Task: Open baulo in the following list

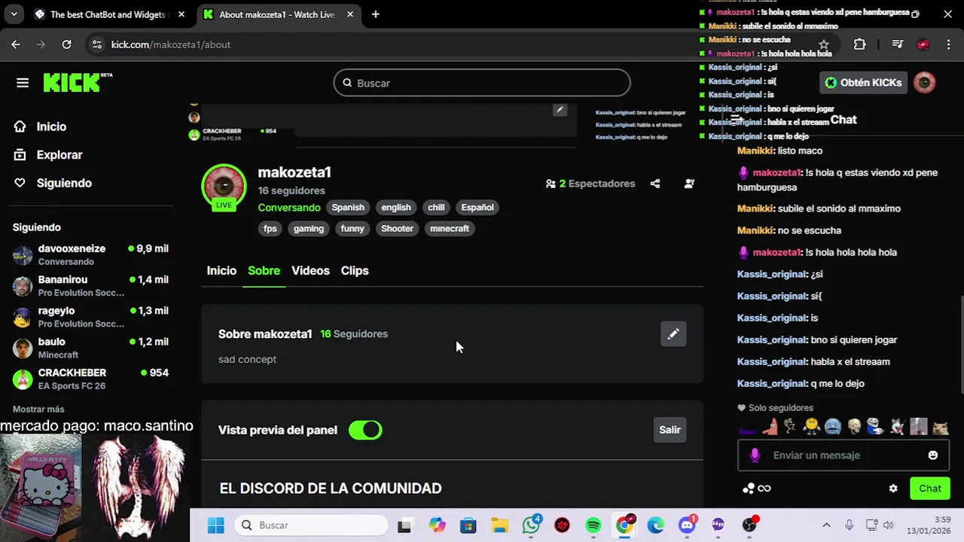Action: coord(90,348)
